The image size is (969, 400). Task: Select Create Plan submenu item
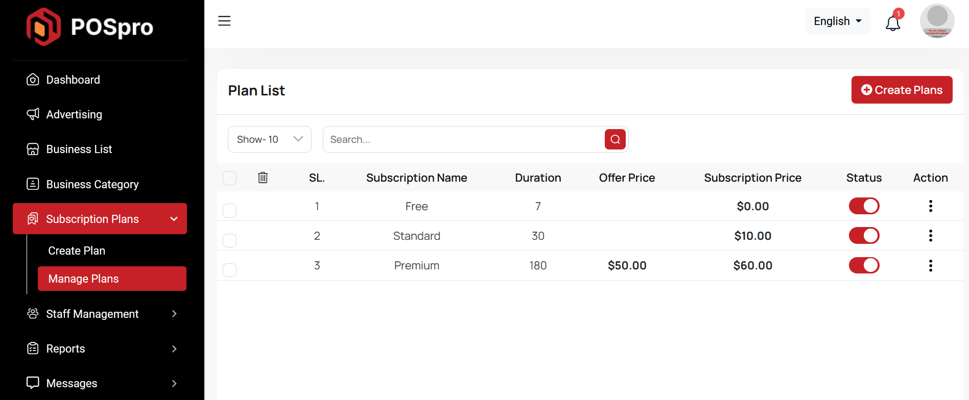click(77, 251)
